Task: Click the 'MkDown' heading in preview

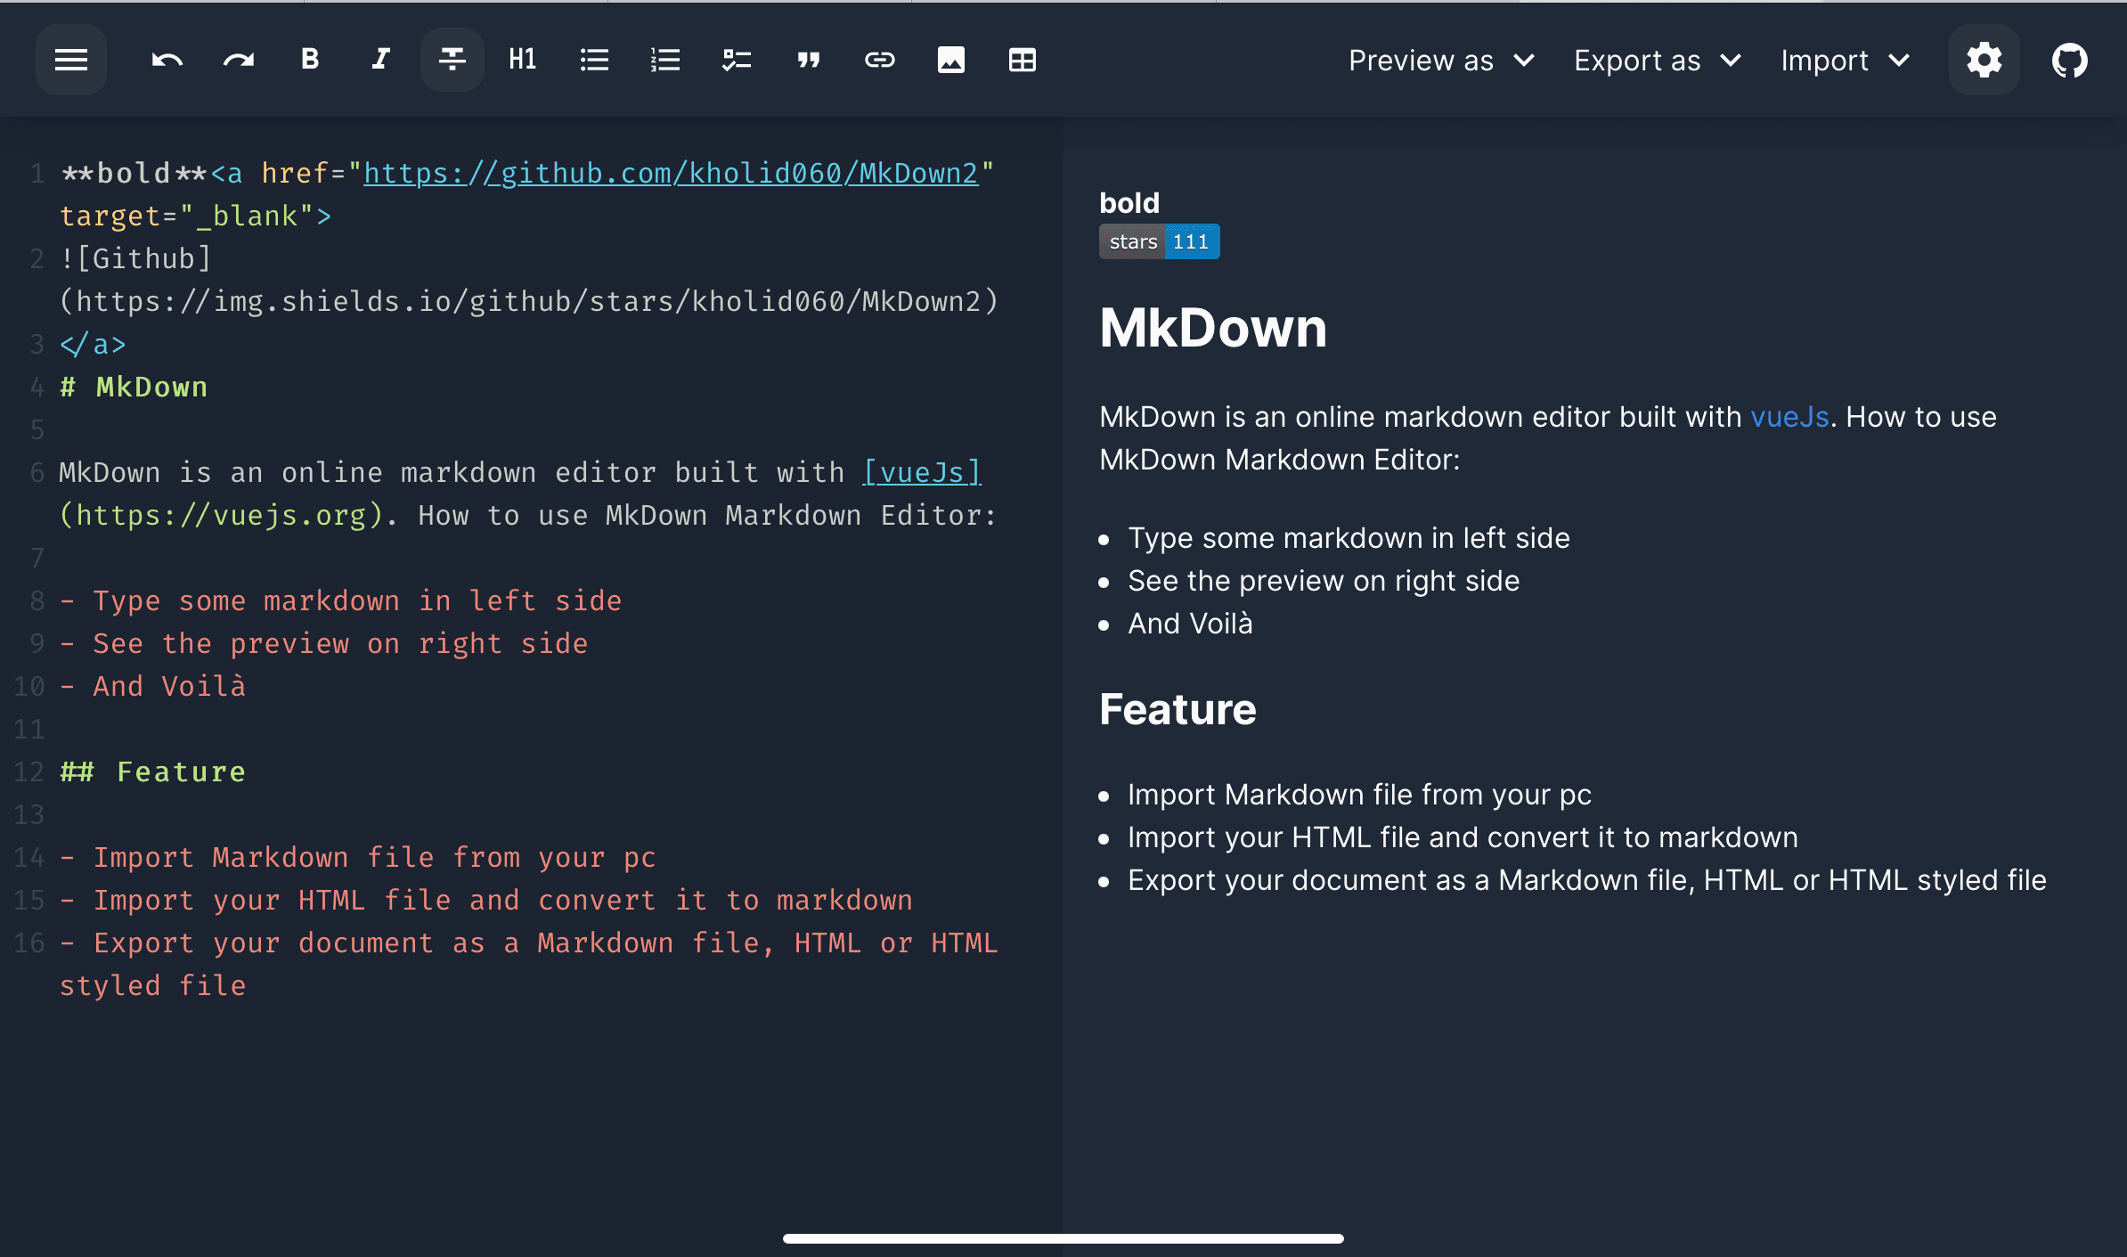Action: 1213,328
